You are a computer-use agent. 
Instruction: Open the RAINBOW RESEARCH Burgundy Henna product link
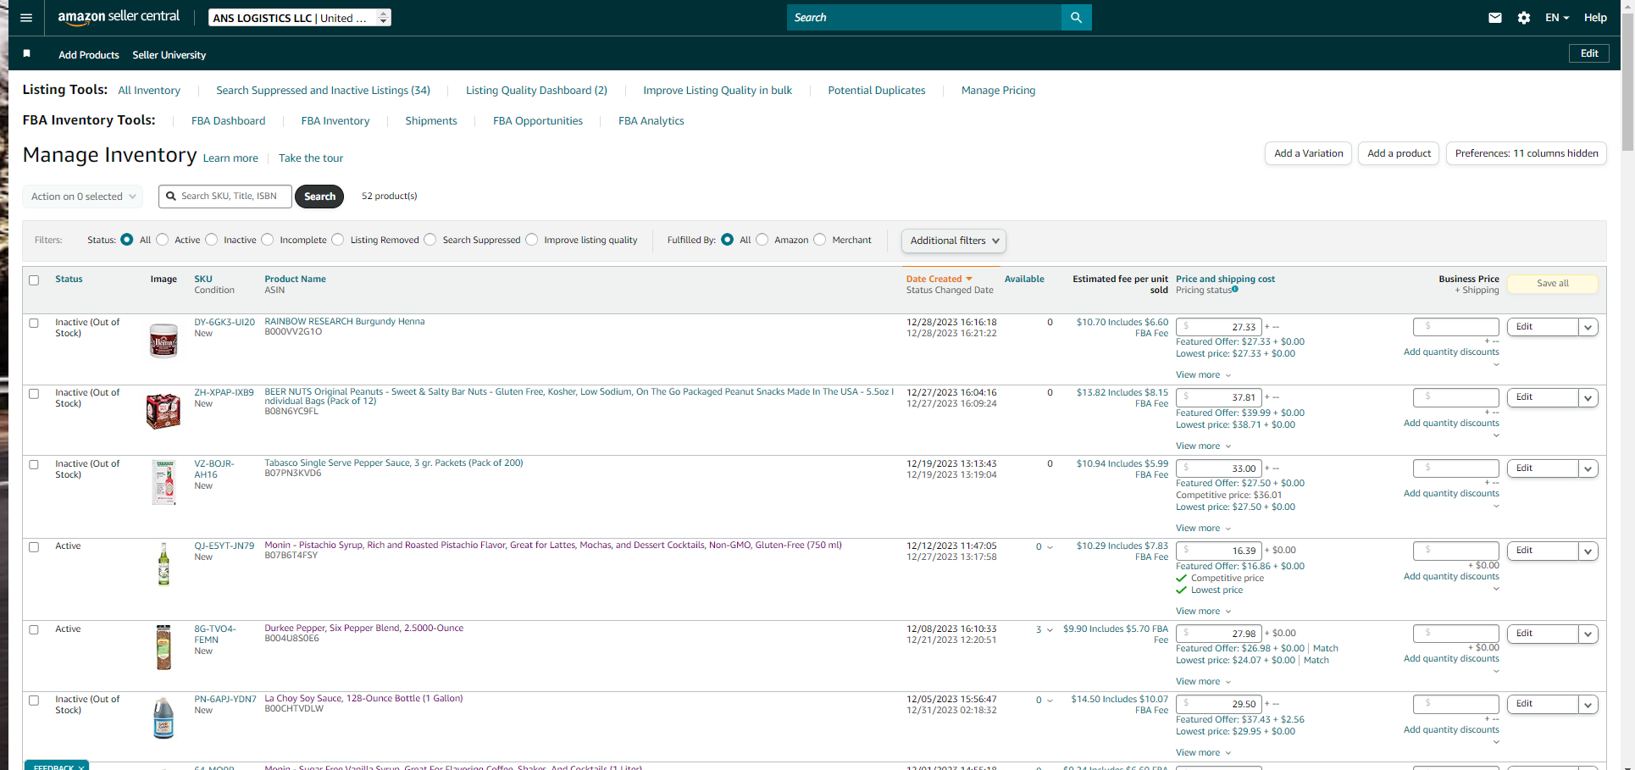pos(345,322)
